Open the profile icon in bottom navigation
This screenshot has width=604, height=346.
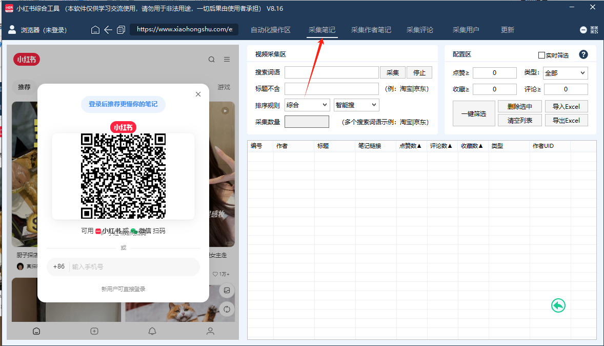click(x=210, y=331)
